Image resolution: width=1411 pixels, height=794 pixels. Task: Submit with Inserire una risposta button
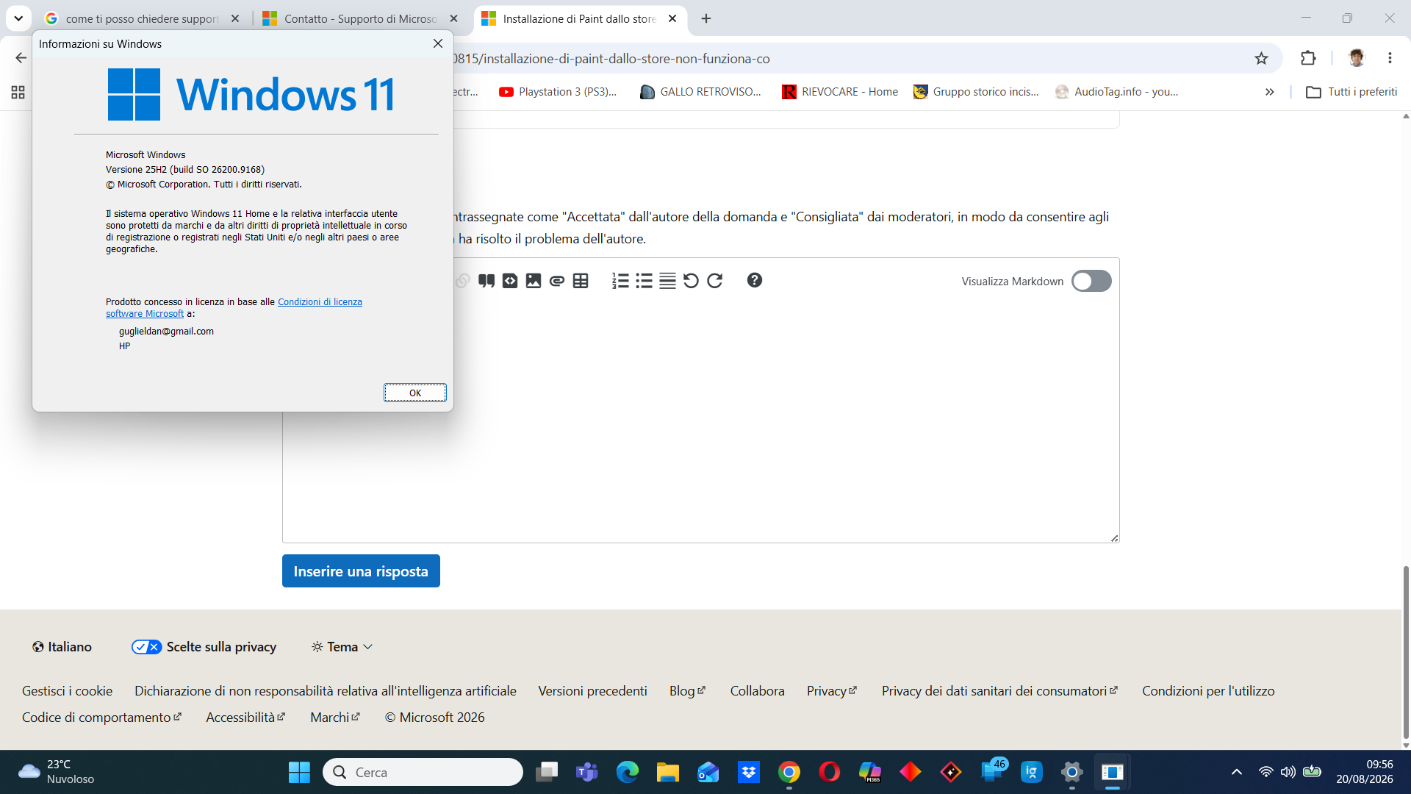(x=361, y=571)
